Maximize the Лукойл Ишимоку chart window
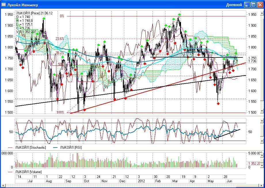The image size is (265, 188). pyautogui.click(x=254, y=5)
